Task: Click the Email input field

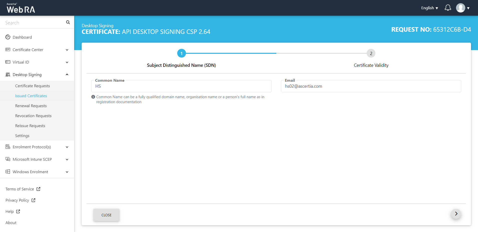Action: point(371,86)
